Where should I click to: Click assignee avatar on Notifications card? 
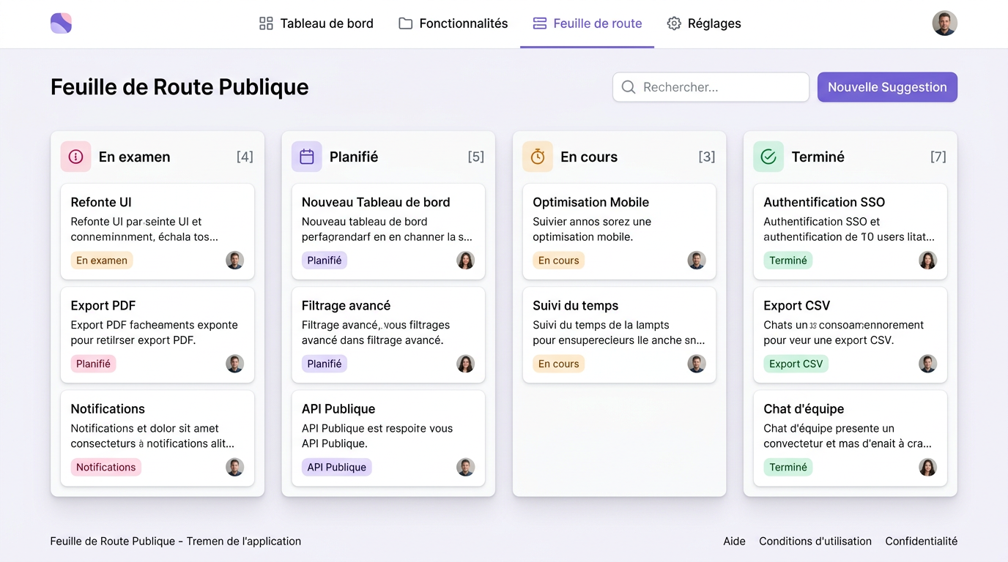click(x=234, y=467)
